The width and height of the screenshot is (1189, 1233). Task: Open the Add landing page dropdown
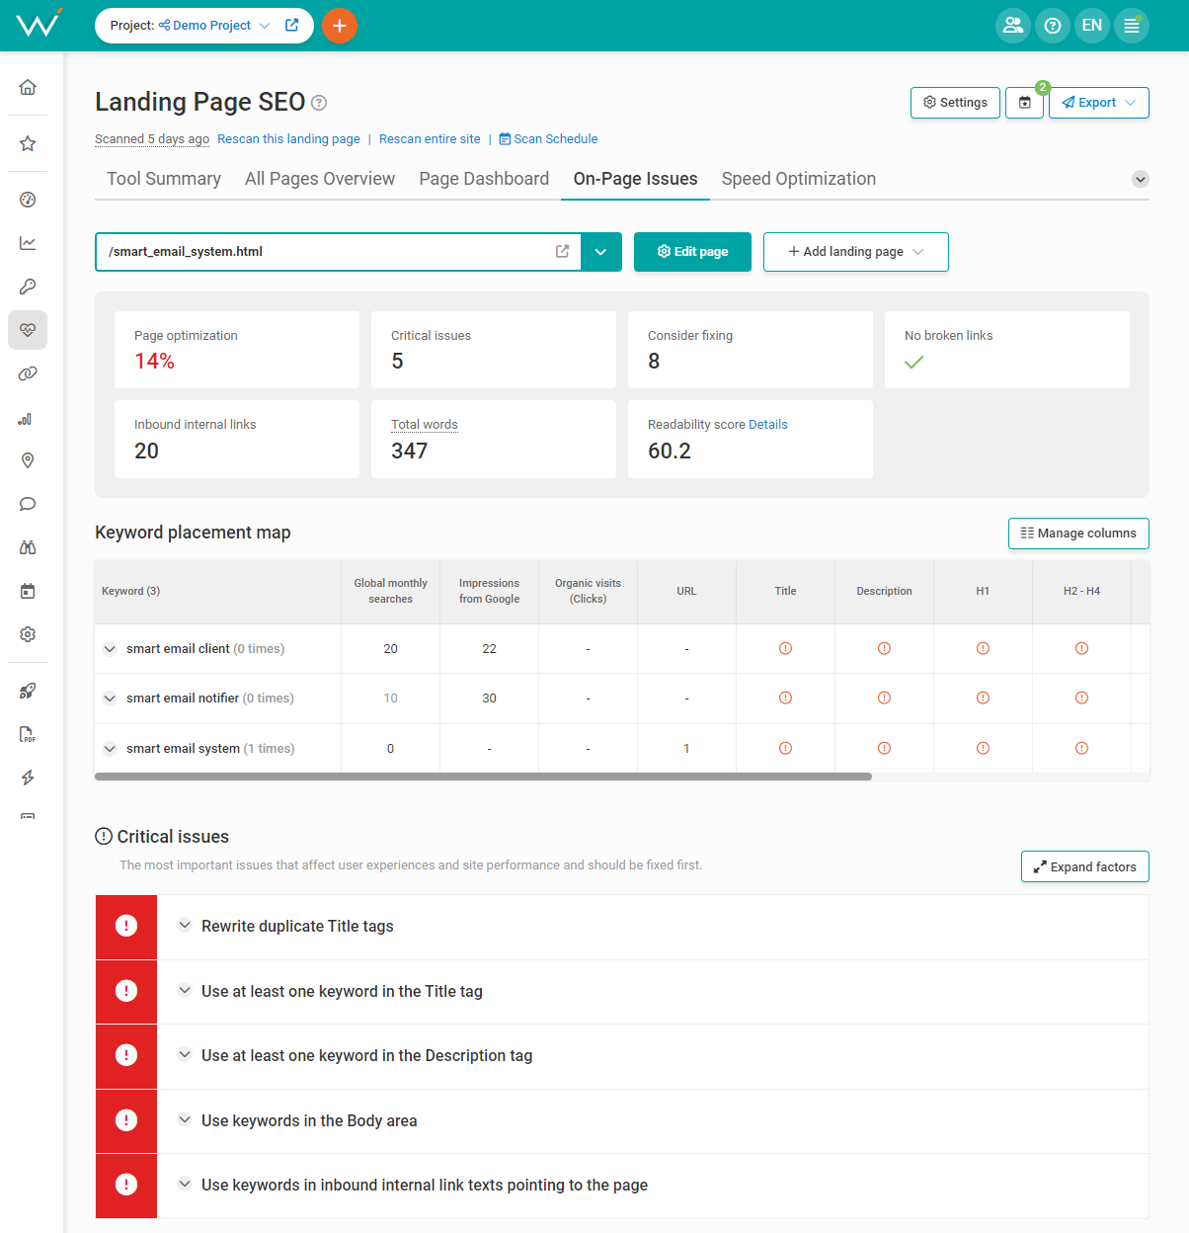coord(856,252)
